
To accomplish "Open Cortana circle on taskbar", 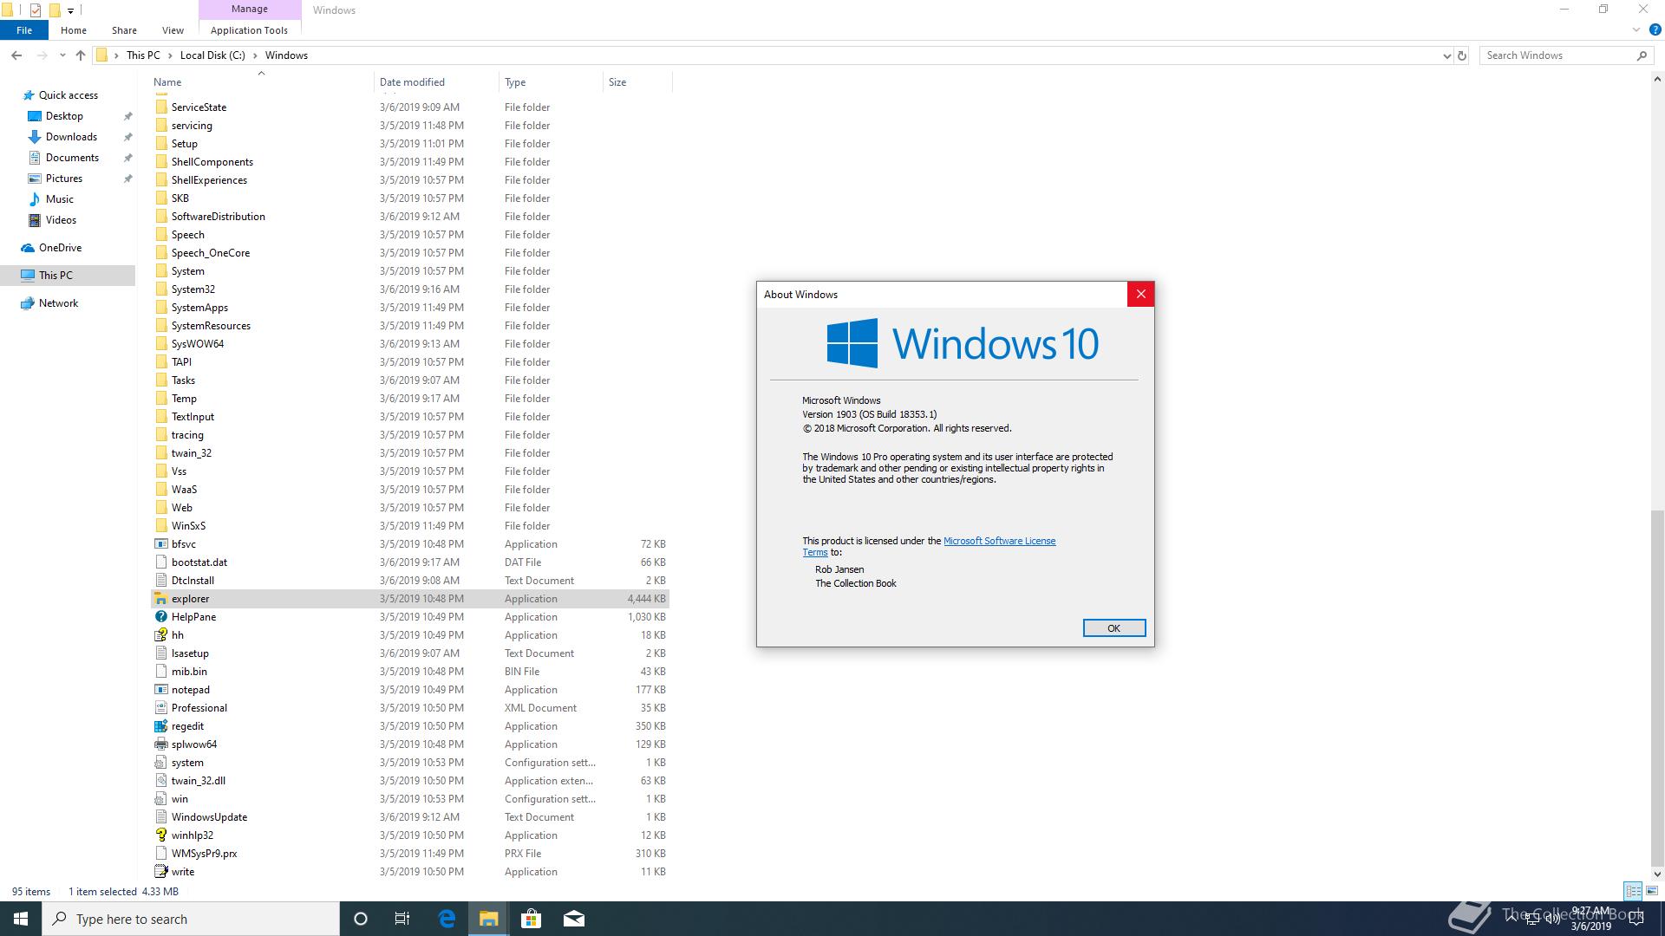I will pos(361,919).
